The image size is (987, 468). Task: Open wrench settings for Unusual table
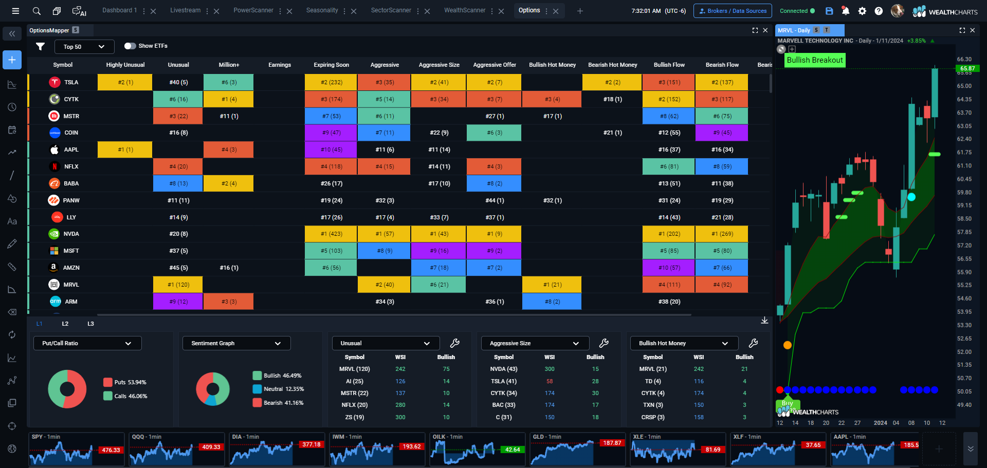coord(454,343)
